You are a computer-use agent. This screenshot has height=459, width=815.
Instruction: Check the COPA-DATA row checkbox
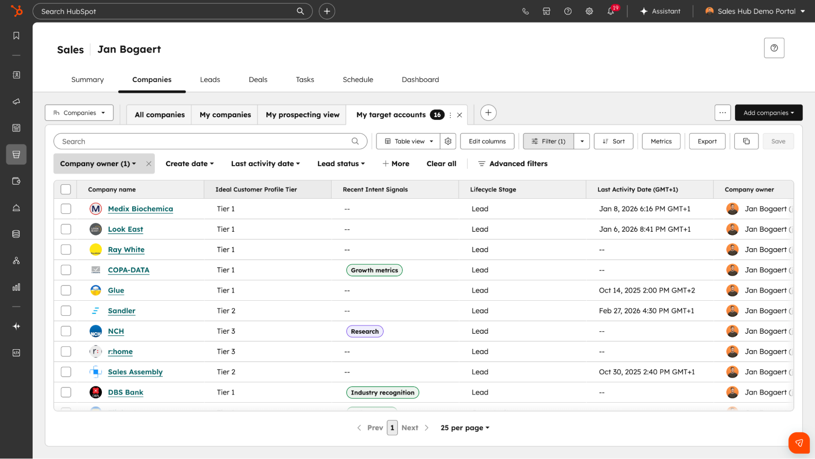click(x=66, y=270)
